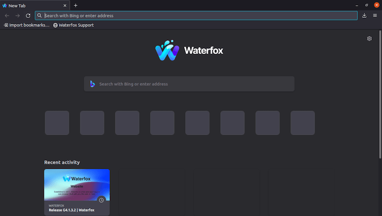Screen dimensions: 382x216
Task: Click the Waterfox icon on the tab
Action: pos(5,6)
